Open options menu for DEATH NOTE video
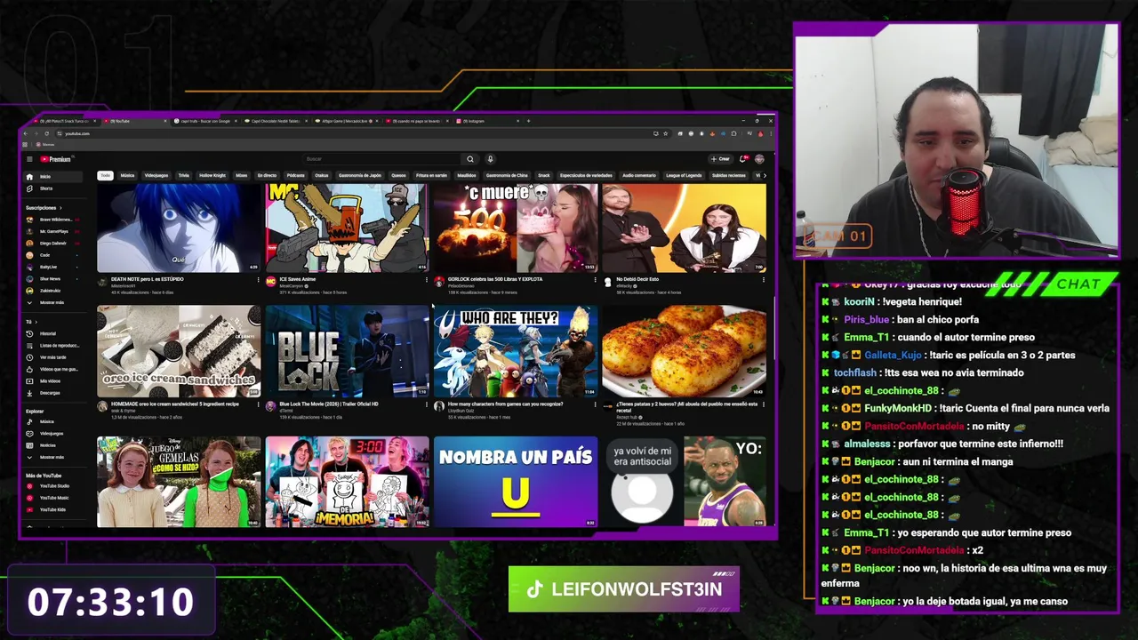 click(x=258, y=280)
